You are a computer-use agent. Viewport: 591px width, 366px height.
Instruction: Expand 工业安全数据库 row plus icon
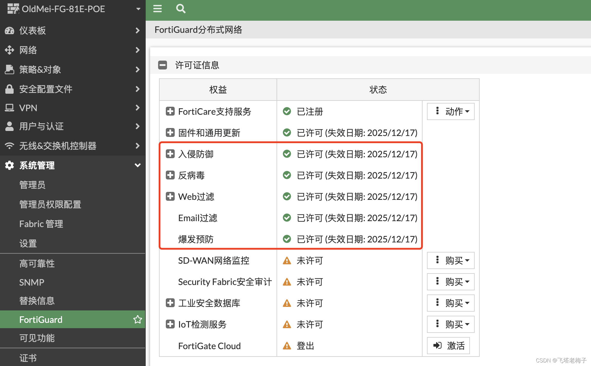[170, 303]
